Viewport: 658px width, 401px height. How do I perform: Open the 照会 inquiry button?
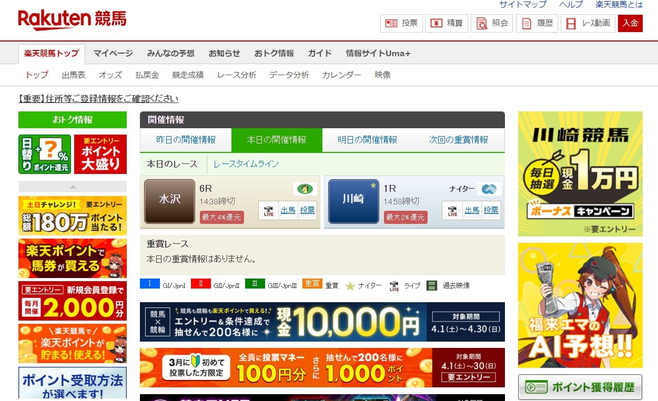coord(492,23)
